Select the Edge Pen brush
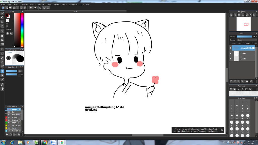Screen dimensions: 258x145 14,123
